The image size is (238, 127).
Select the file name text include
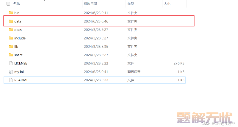tap(20, 38)
